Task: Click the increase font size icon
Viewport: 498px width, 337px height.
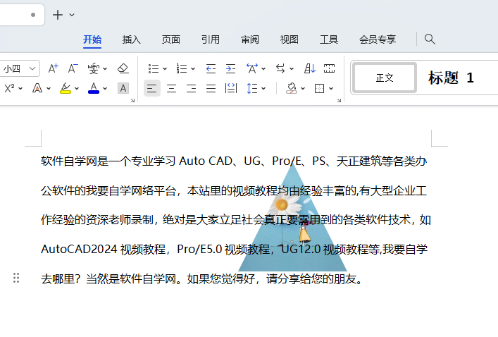Action: coord(54,68)
